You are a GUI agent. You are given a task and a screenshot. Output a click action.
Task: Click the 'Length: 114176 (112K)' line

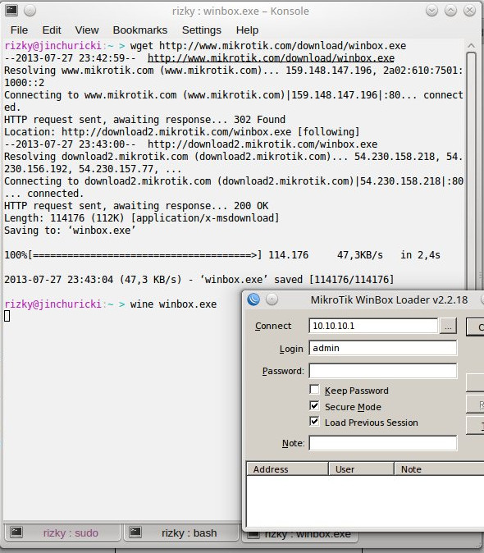[142, 218]
